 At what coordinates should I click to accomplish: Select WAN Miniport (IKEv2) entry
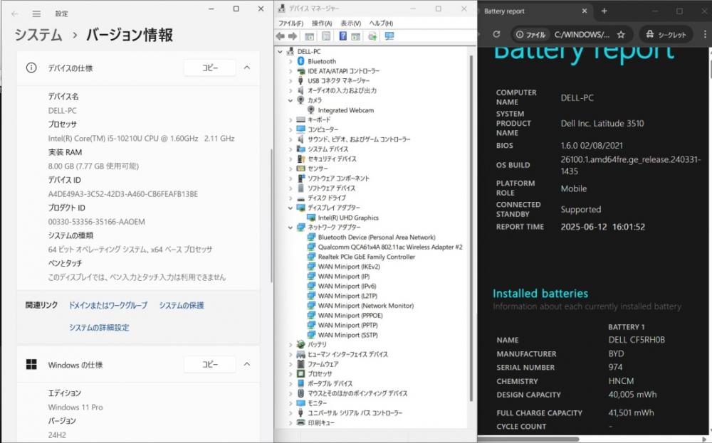349,267
